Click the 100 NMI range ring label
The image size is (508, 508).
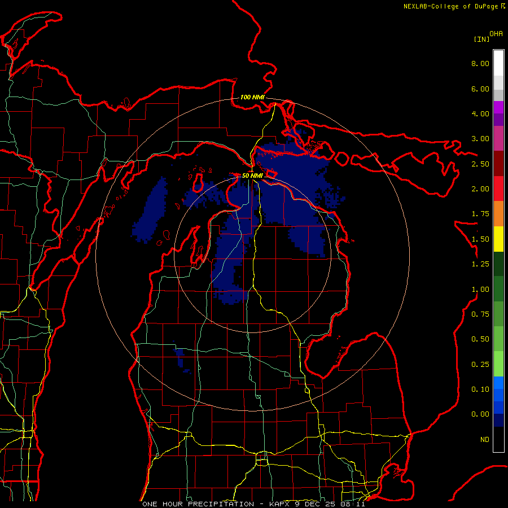point(252,97)
